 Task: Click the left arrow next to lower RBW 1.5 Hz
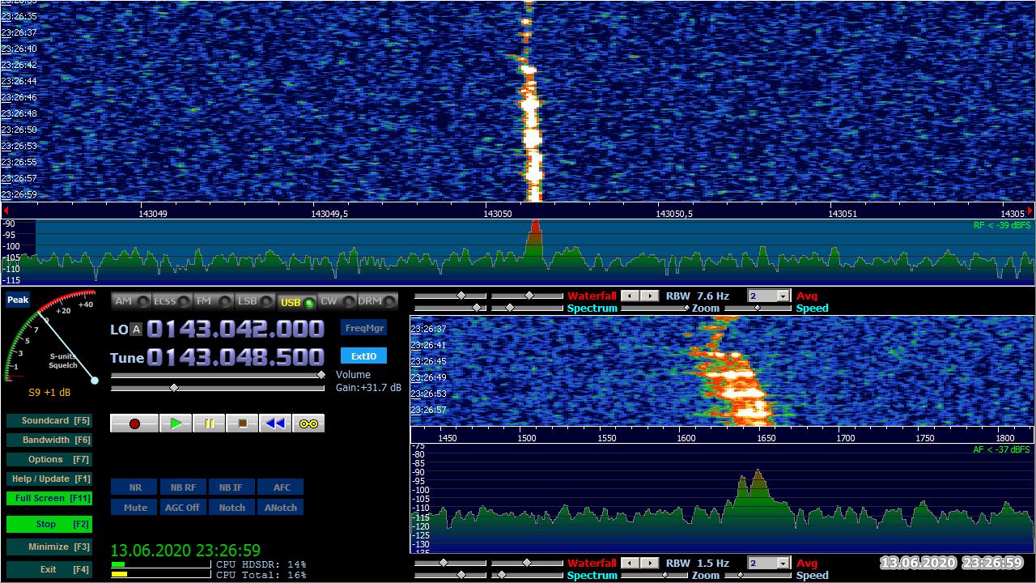631,564
